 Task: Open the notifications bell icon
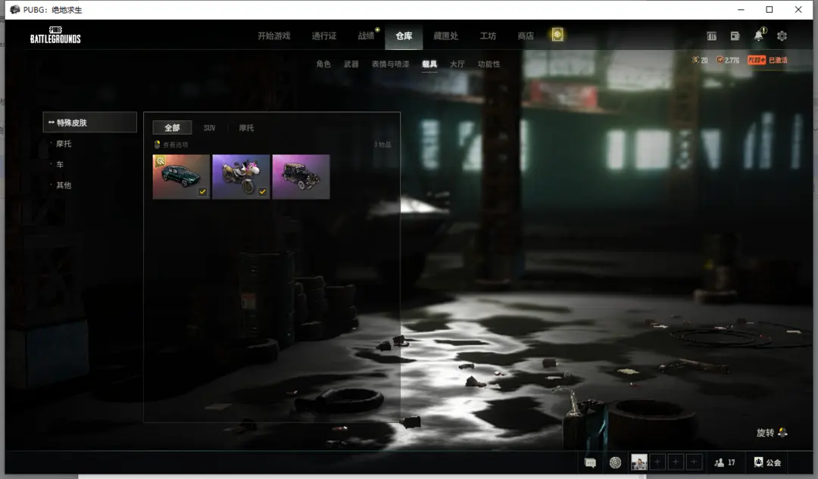(759, 35)
